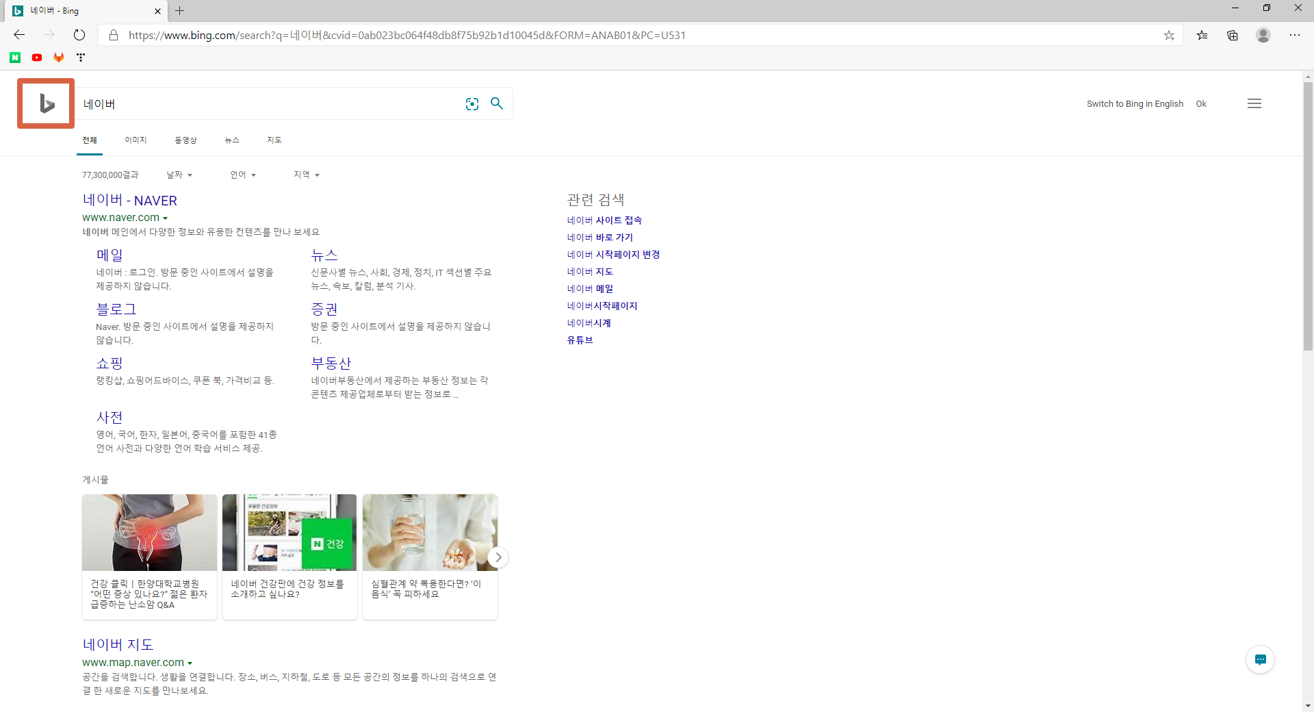1314x712 pixels.
Task: Open YouTube bookmark in favorites bar
Action: 37,58
